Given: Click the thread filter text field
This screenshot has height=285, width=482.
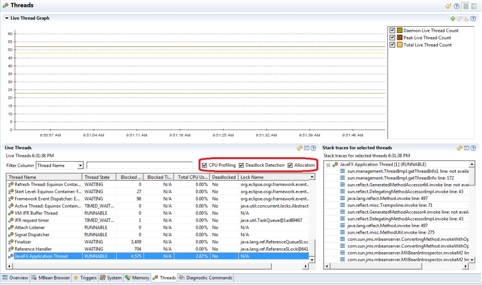Looking at the screenshot, I should coord(139,166).
